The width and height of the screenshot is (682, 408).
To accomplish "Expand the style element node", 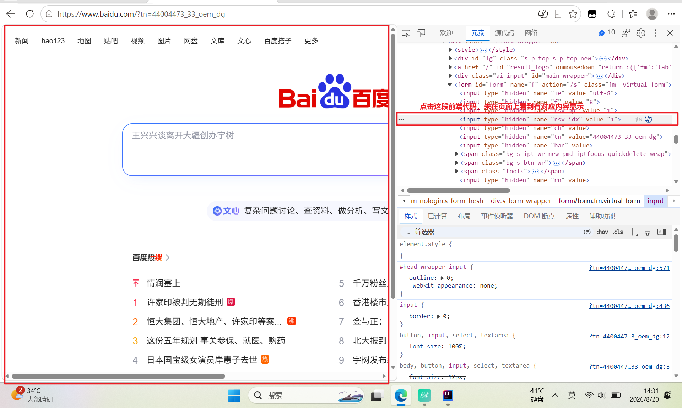I will coord(450,50).
